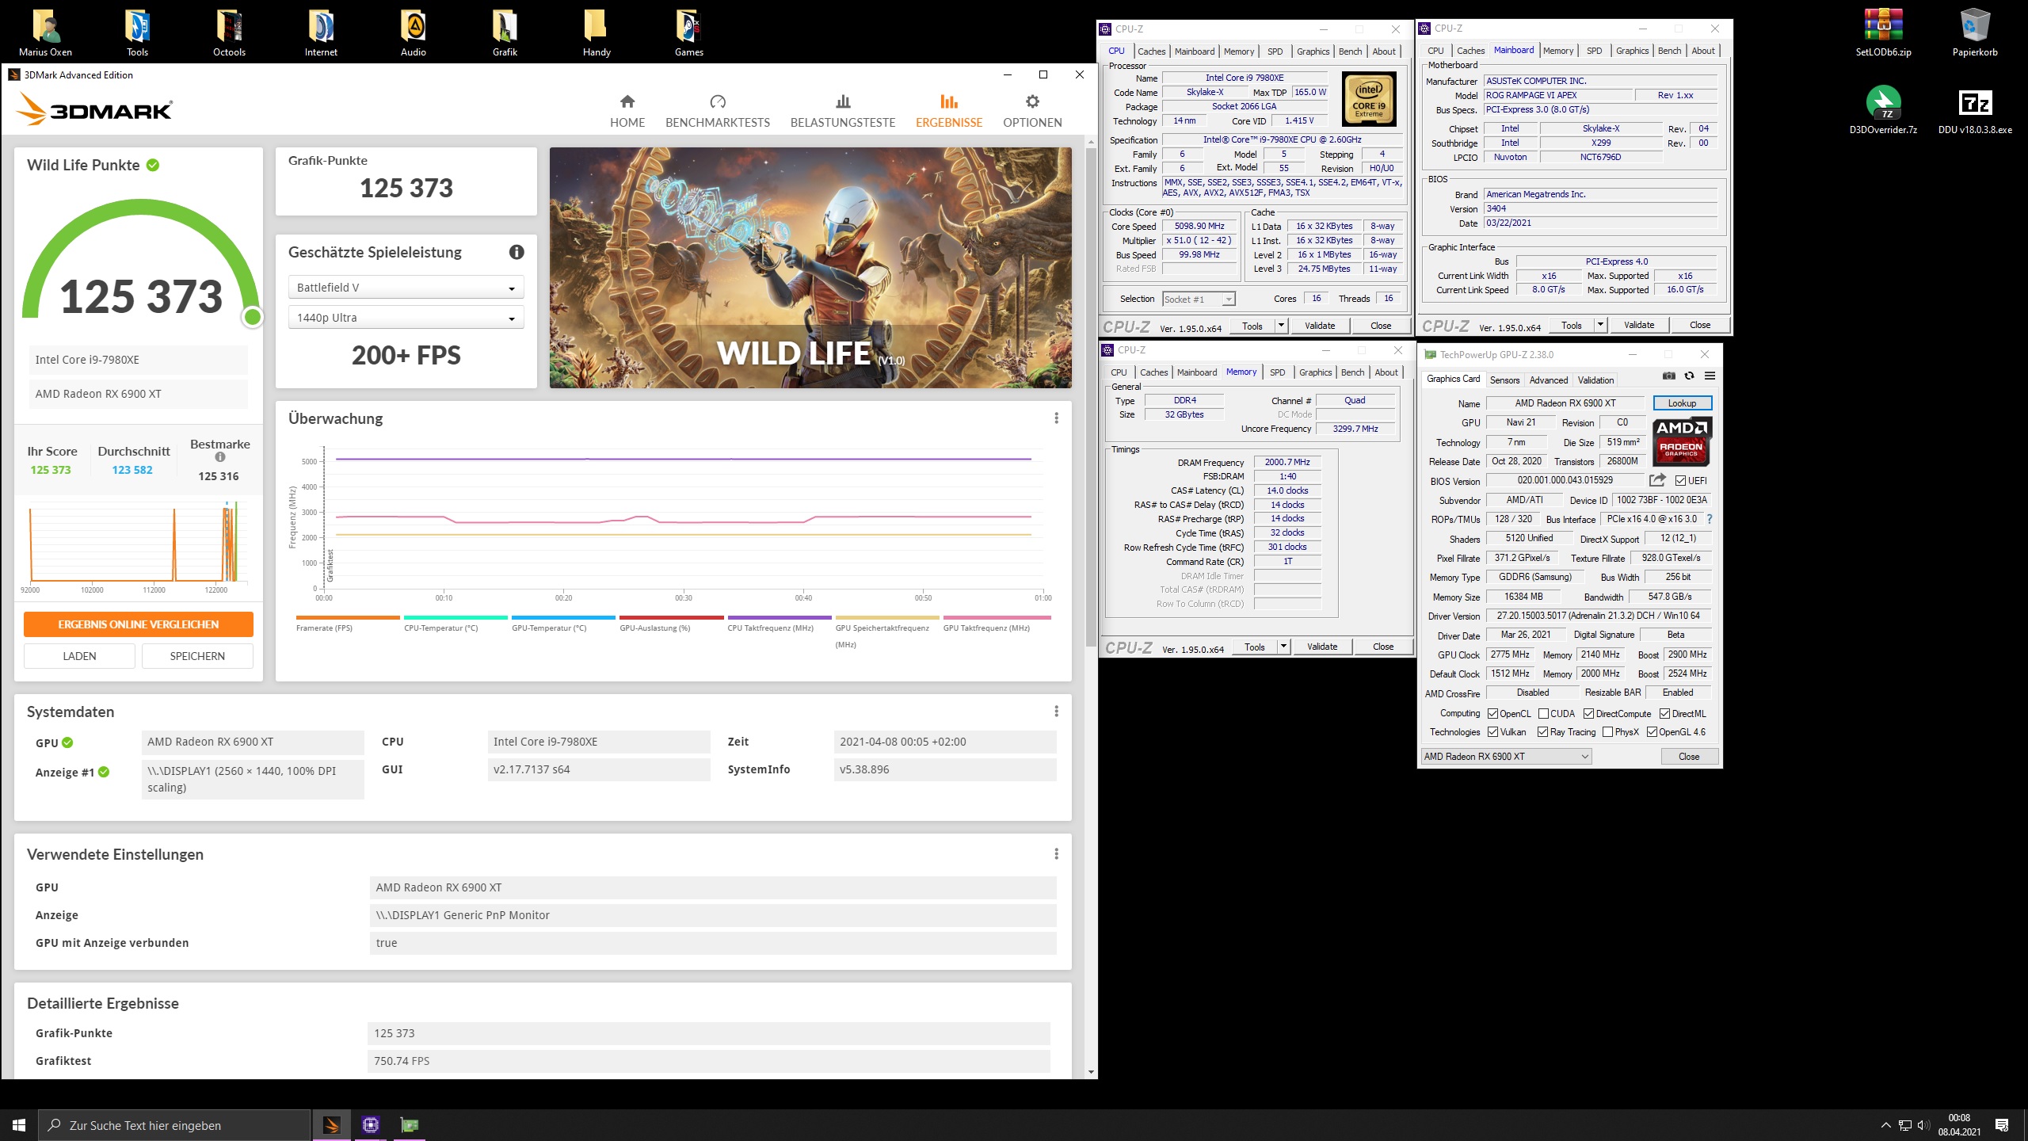Image resolution: width=2028 pixels, height=1141 pixels.
Task: Click Close button at GPU-Z bottom
Action: tap(1689, 757)
